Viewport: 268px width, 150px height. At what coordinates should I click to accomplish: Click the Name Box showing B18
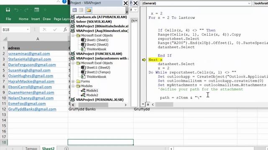tap(14, 30)
